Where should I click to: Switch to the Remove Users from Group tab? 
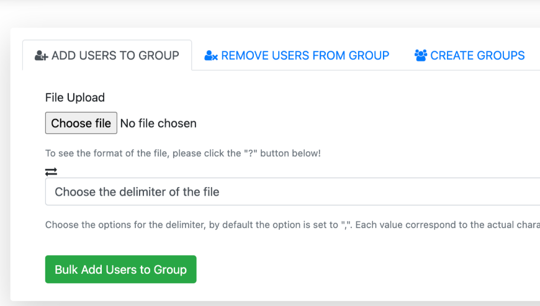[x=305, y=56]
